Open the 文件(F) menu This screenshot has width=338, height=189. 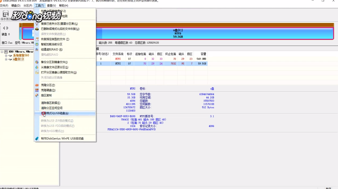pos(4,6)
